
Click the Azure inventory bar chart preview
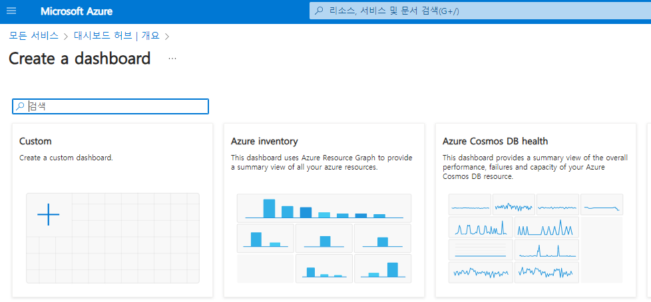[x=324, y=237]
